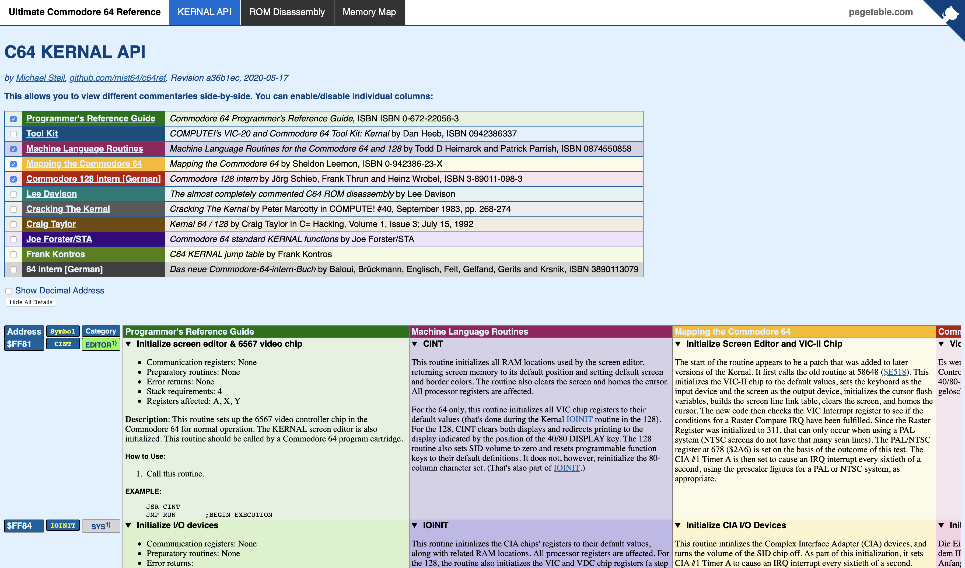
Task: Collapse the CINT details triangle in Machine Language Routines
Action: (x=414, y=344)
